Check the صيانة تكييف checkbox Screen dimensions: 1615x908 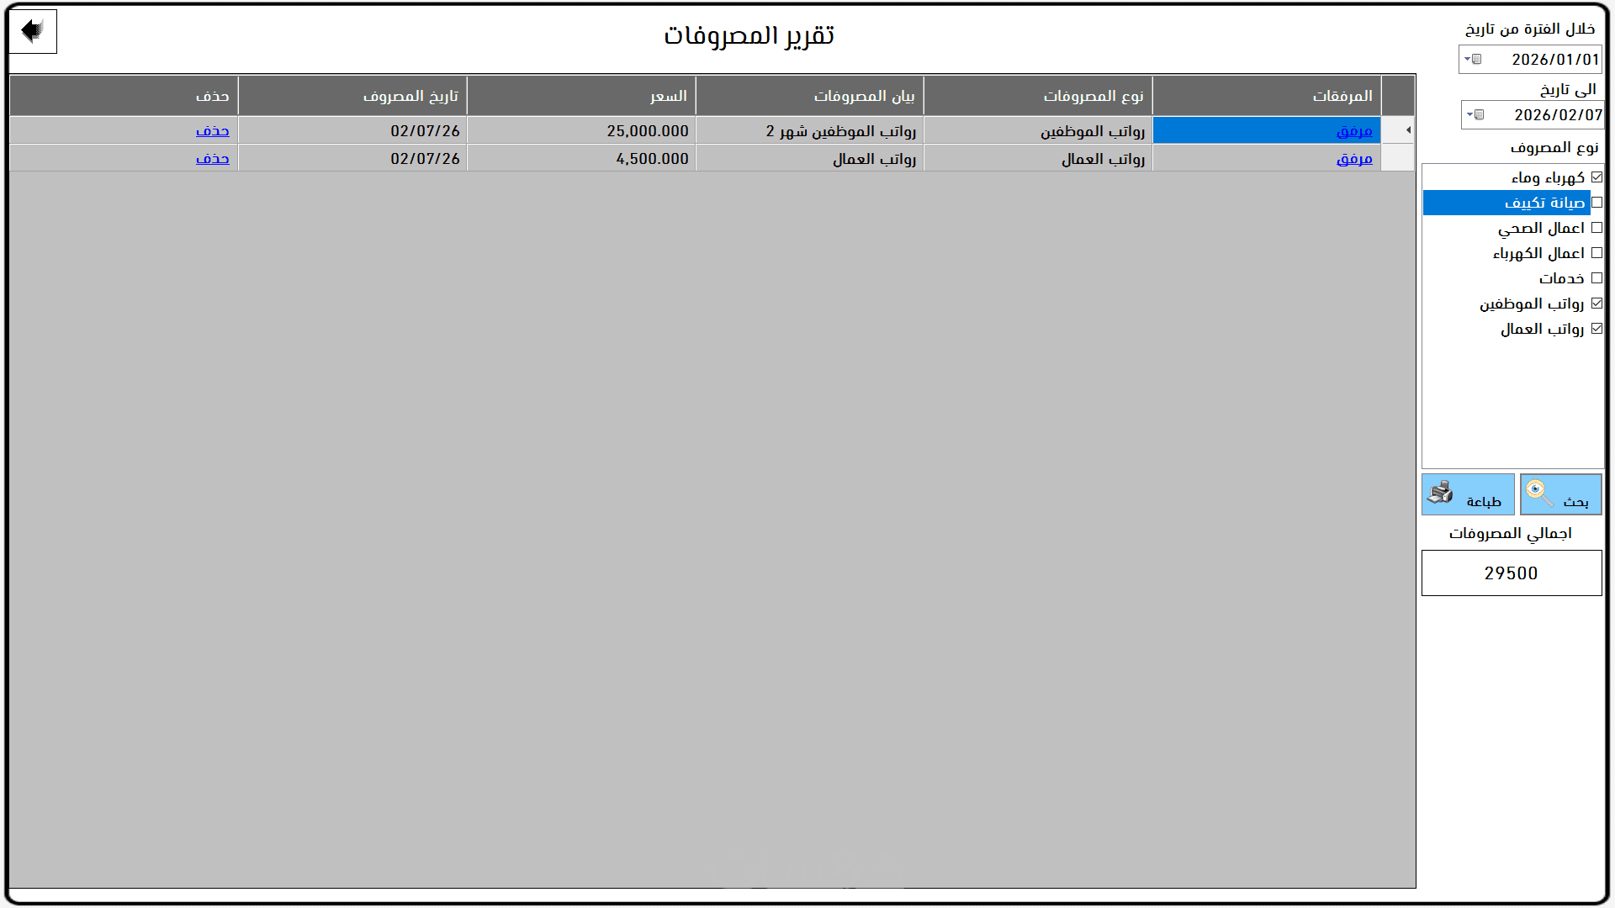click(1596, 203)
